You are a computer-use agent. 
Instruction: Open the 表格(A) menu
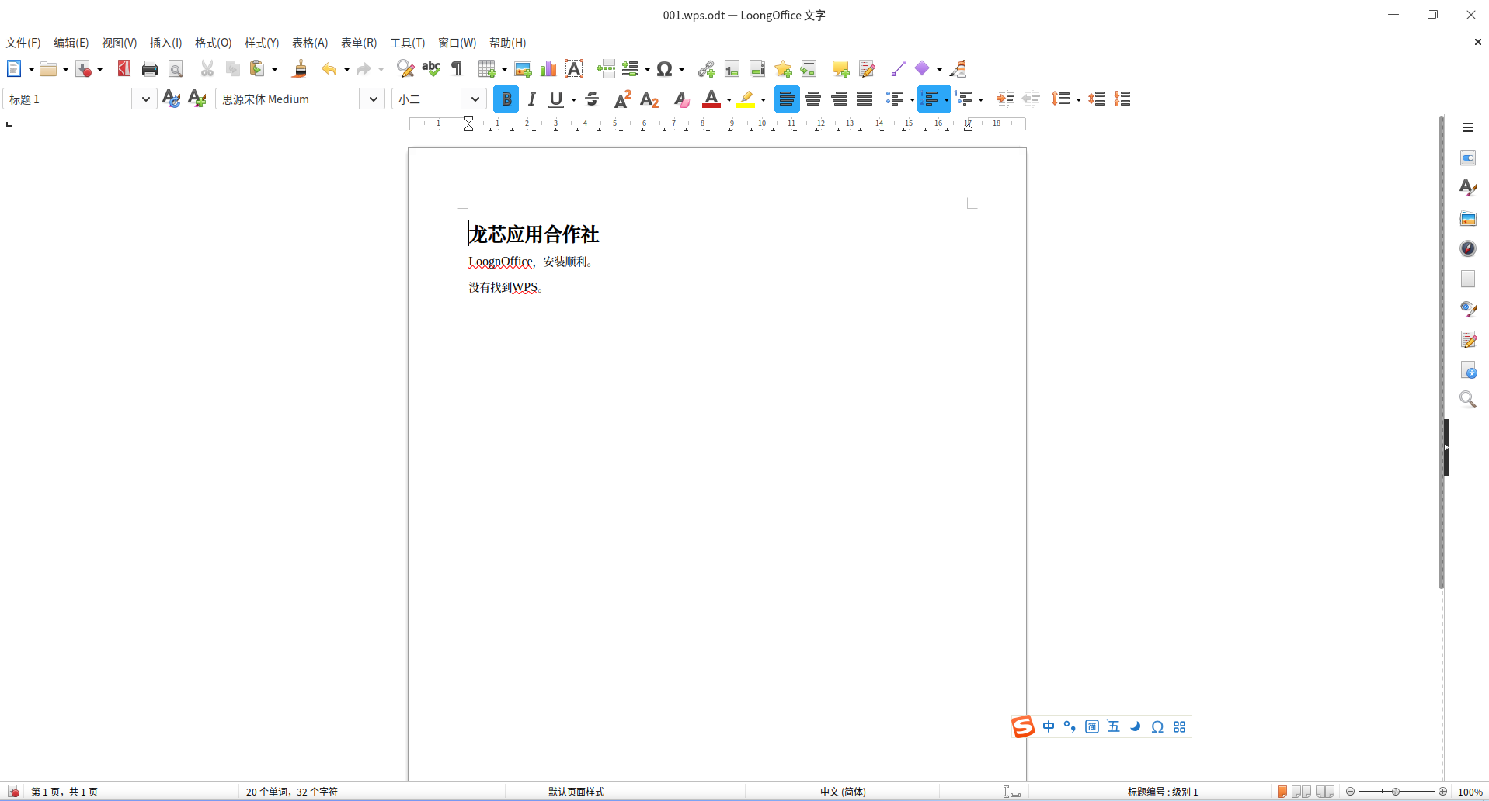click(x=310, y=43)
